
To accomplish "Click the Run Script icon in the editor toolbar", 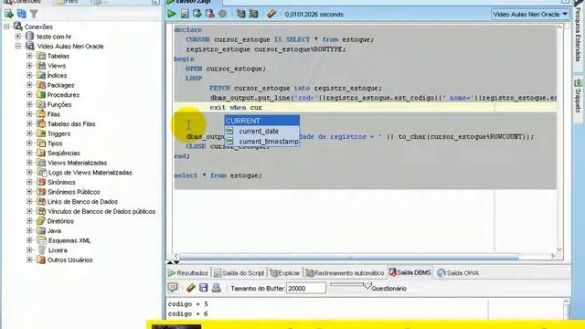I will click(185, 15).
